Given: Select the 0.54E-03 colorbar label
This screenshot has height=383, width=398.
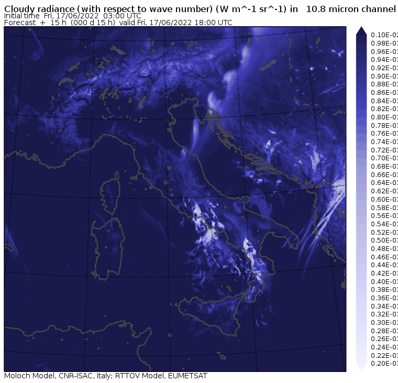Looking at the screenshot, I should click(x=384, y=224).
